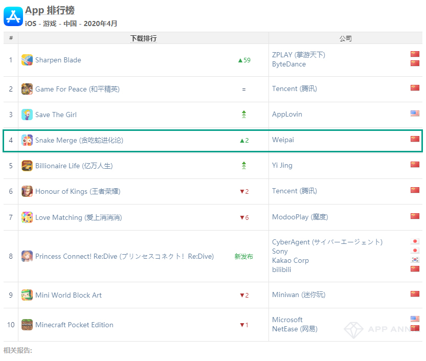The width and height of the screenshot is (426, 361).
Task: Click the Honour of Kings app icon
Action: tap(27, 191)
